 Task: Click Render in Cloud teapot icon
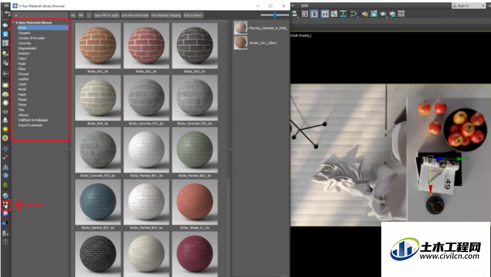click(x=392, y=14)
